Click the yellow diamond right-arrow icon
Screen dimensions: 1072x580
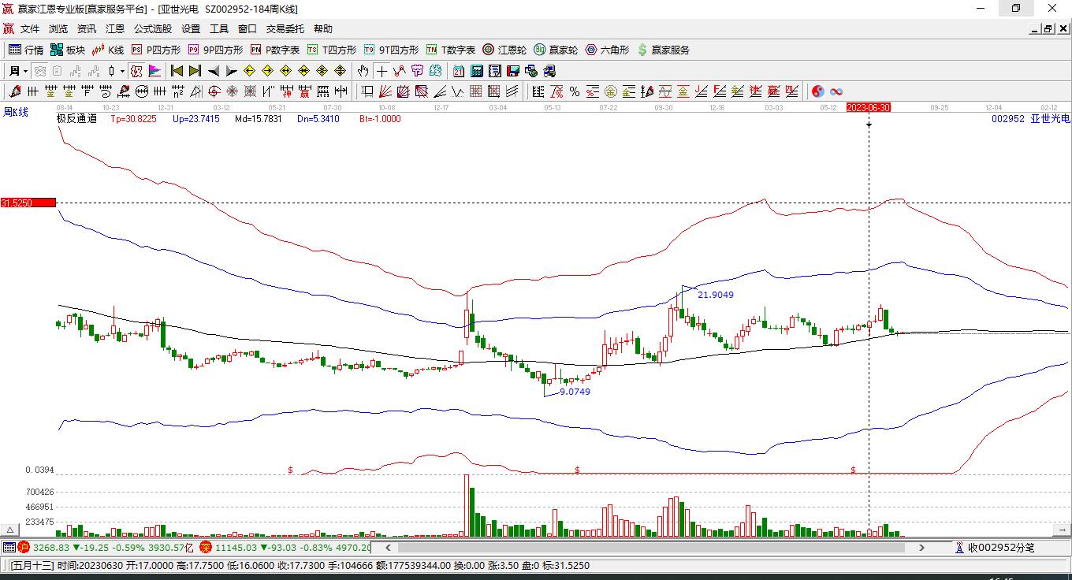pos(268,71)
